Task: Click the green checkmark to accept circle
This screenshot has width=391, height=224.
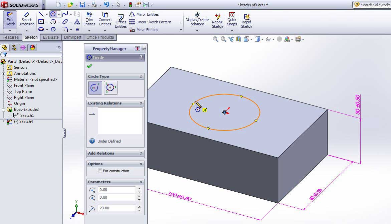Action: point(89,66)
